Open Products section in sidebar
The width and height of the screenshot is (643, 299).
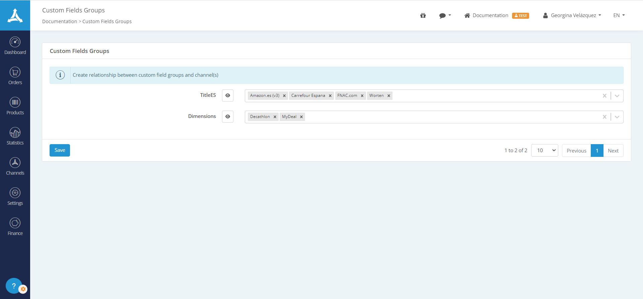coord(15,106)
